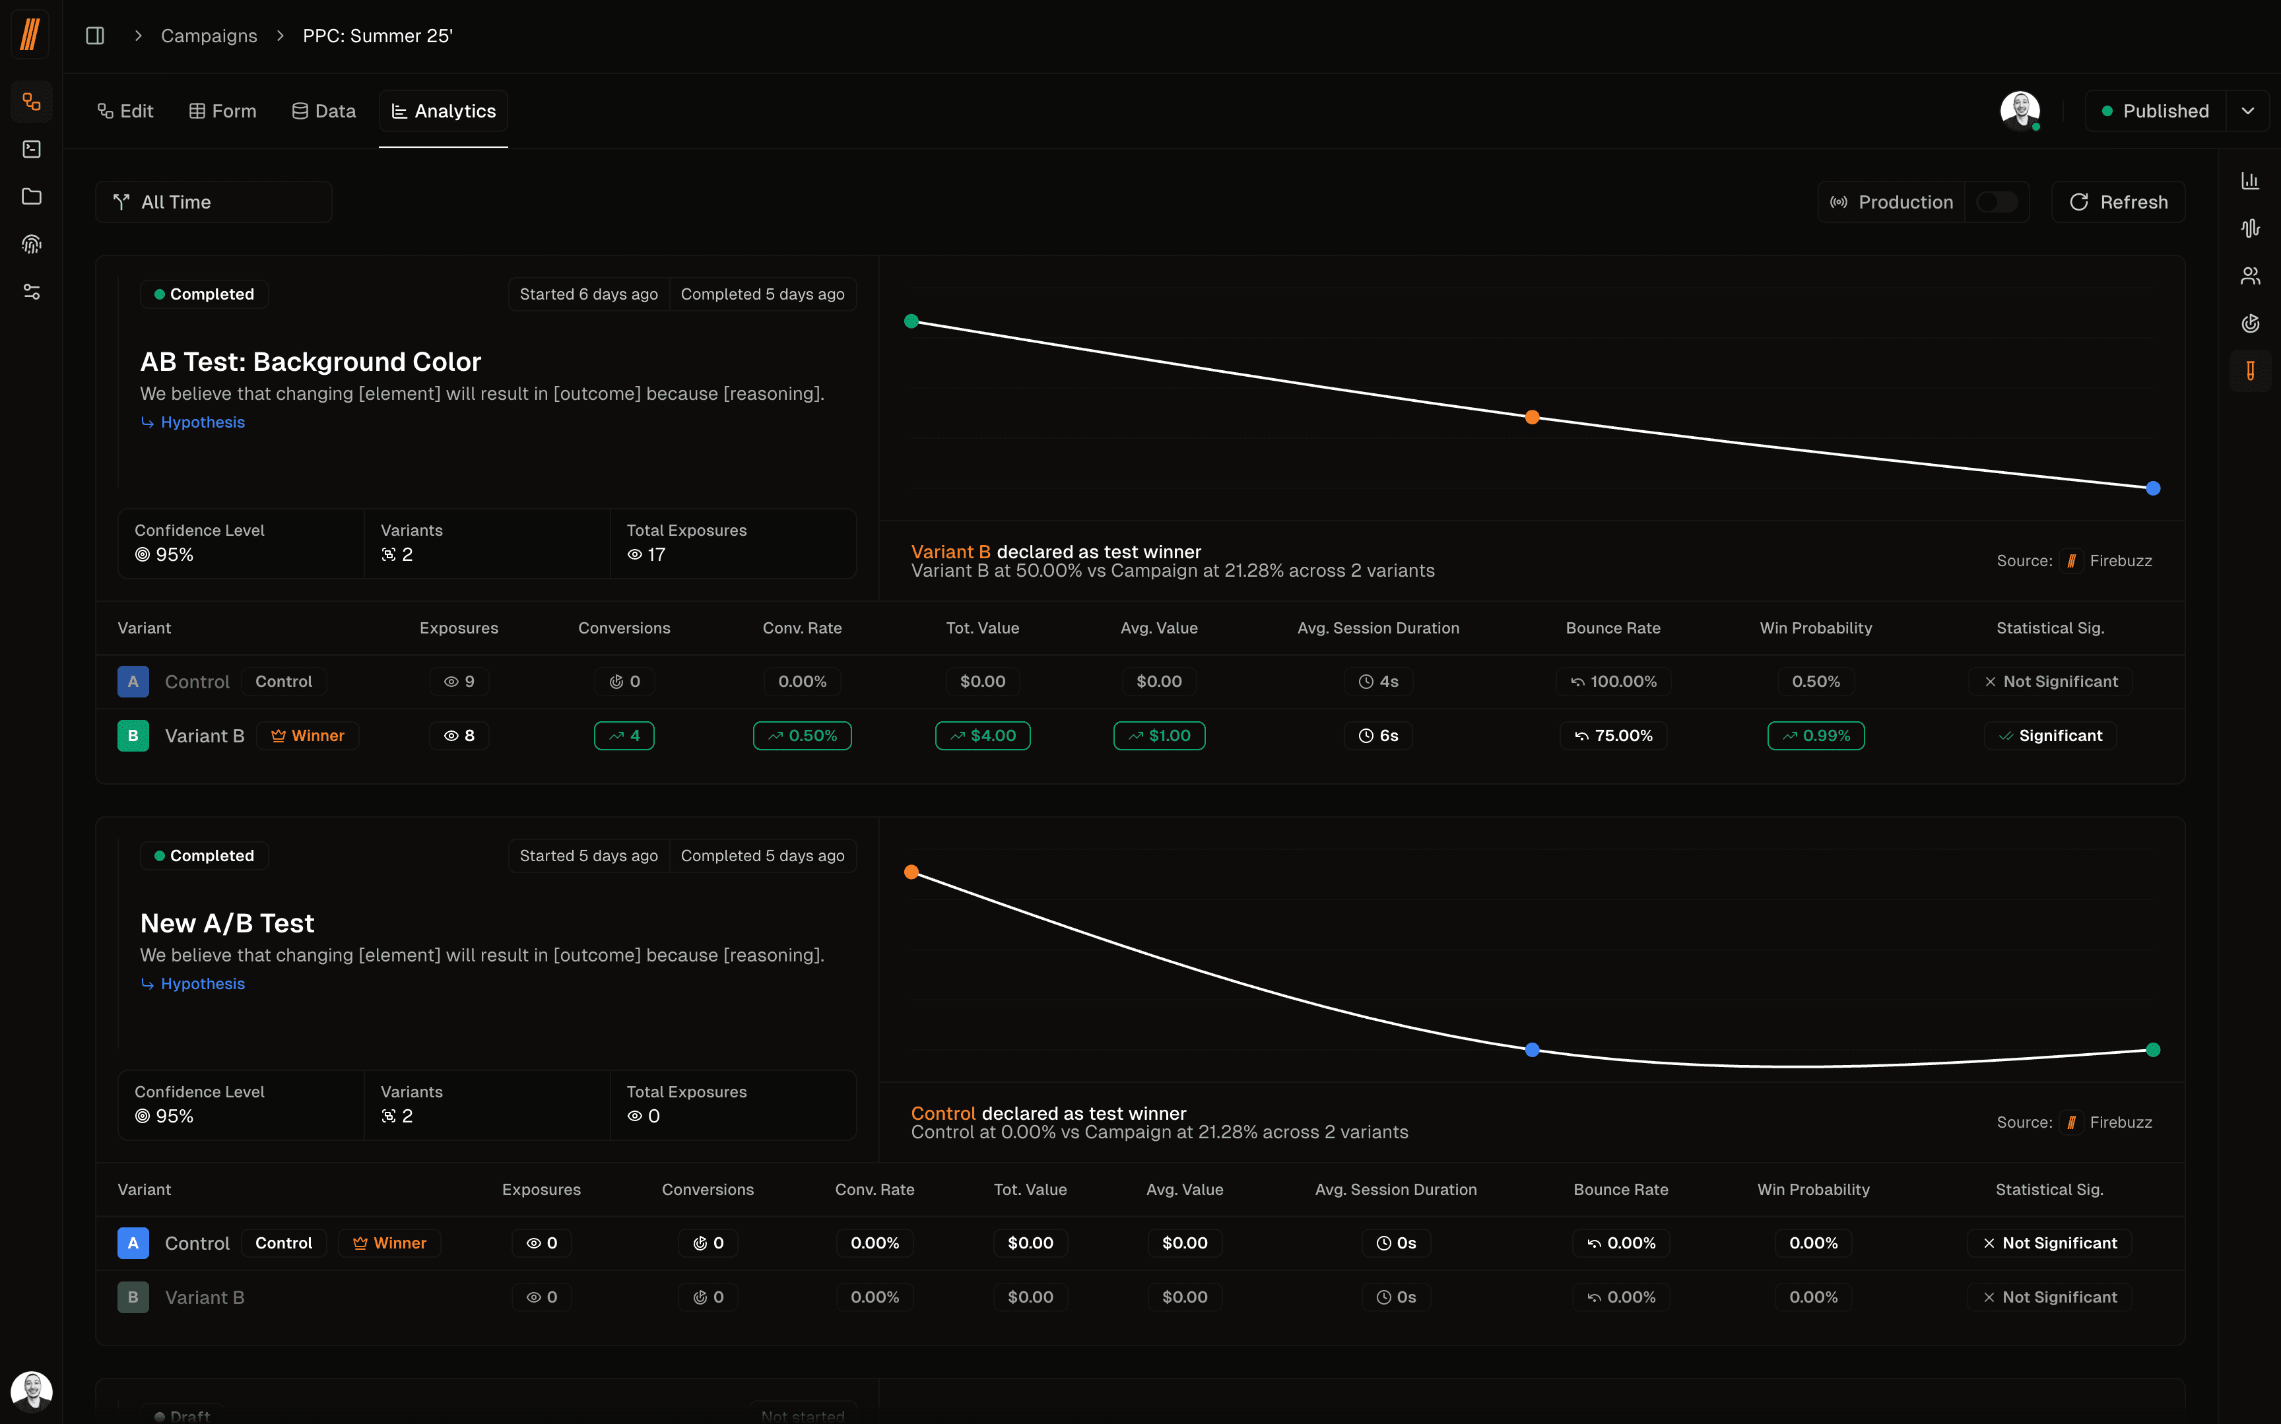Image resolution: width=2281 pixels, height=1424 pixels.
Task: Expand the Published status chevron
Action: [x=2247, y=111]
